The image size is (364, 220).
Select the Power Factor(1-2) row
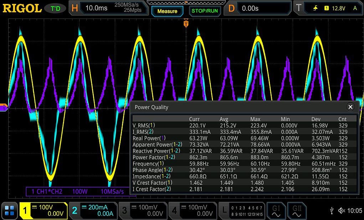click(244, 157)
